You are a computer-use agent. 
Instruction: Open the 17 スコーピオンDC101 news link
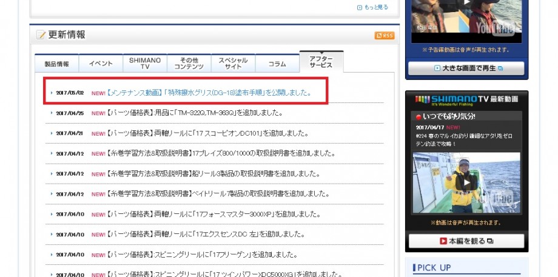click(207, 133)
